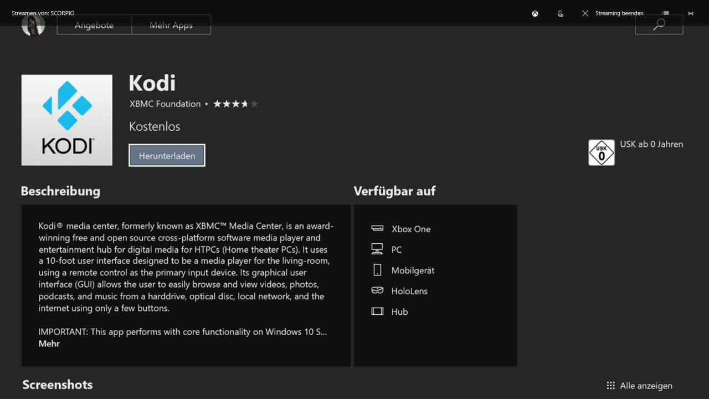The height and width of the screenshot is (399, 709).
Task: Click the HoloLens headset icon
Action: click(x=377, y=290)
